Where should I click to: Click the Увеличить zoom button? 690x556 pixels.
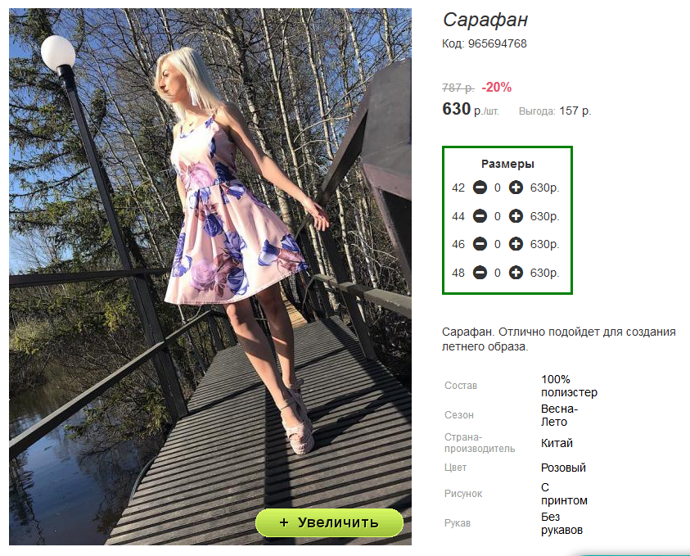coord(329,522)
